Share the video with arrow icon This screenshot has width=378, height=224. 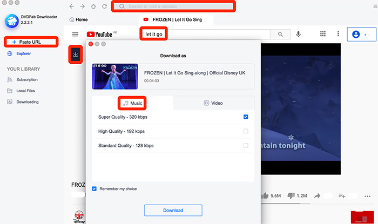point(317,196)
